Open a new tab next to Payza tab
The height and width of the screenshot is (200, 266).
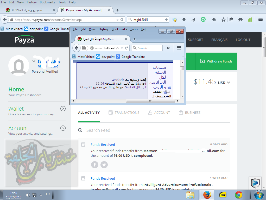click(x=117, y=10)
